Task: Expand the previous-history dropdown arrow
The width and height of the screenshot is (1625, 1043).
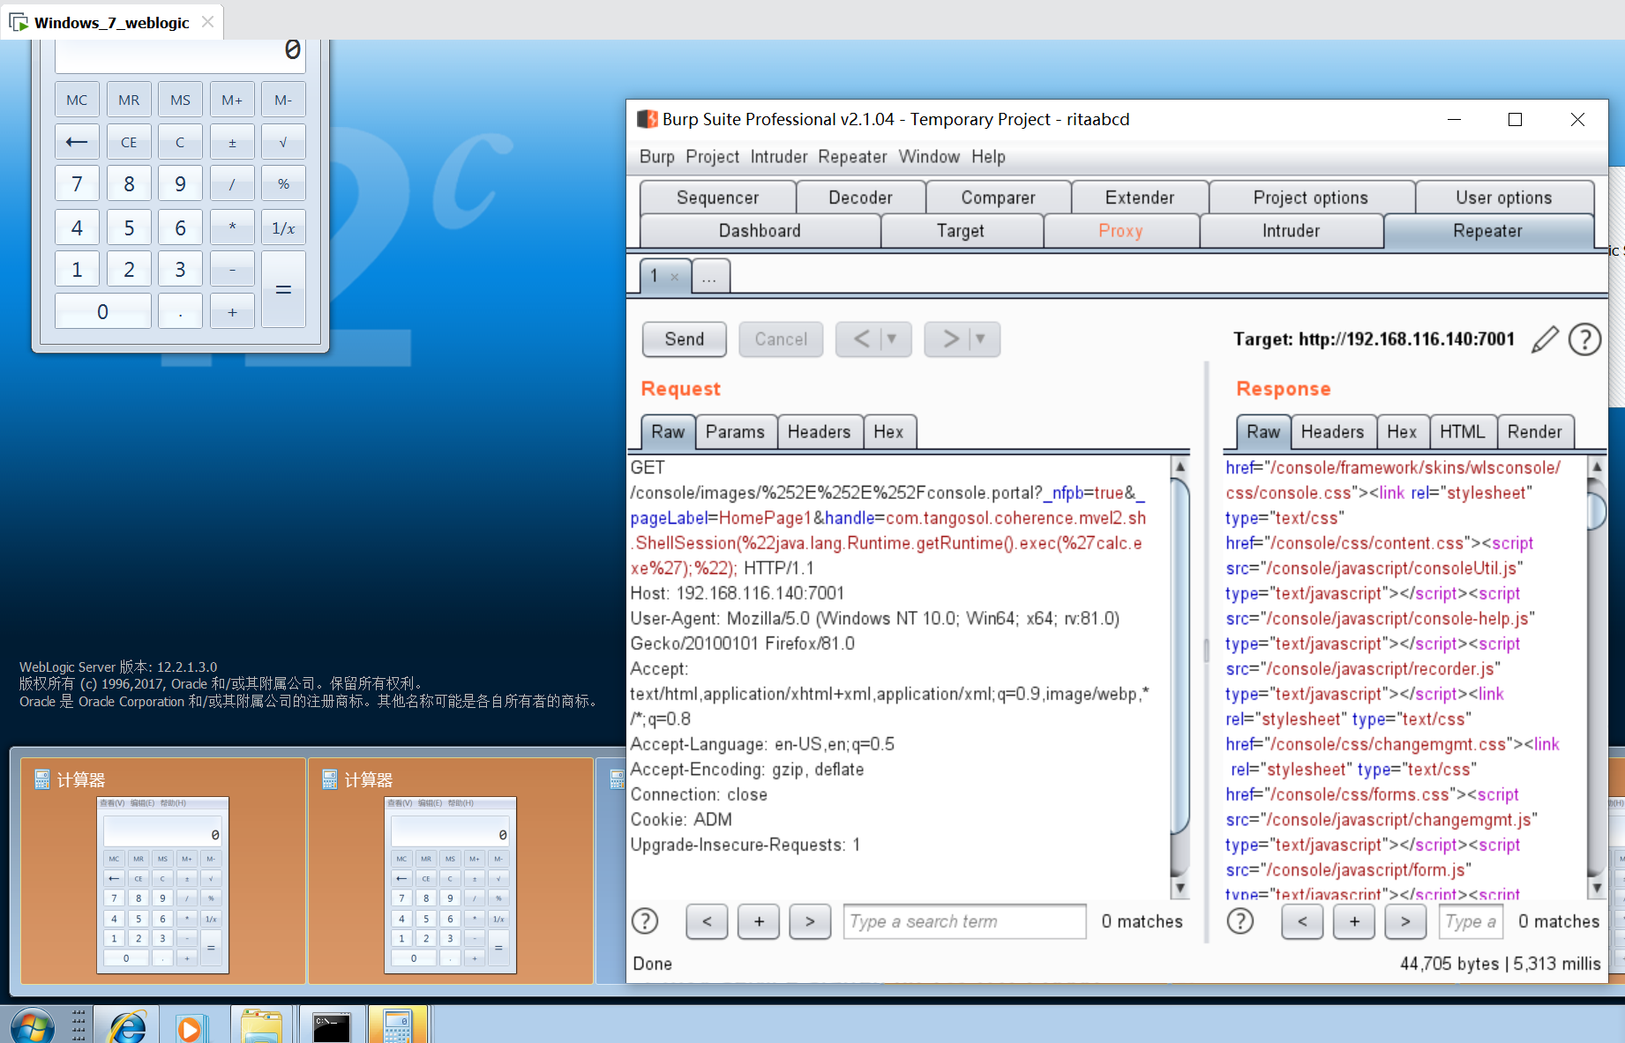Action: [x=892, y=339]
